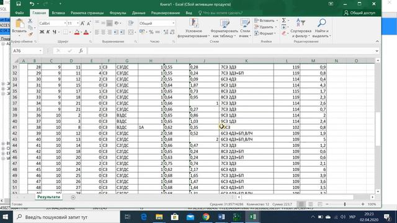Switch to Page Layout view in status bar
The width and height of the screenshot is (397, 223).
310,204
